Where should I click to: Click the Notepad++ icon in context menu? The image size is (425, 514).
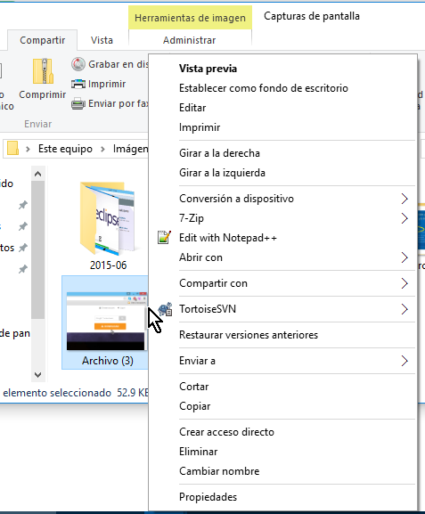pyautogui.click(x=164, y=237)
